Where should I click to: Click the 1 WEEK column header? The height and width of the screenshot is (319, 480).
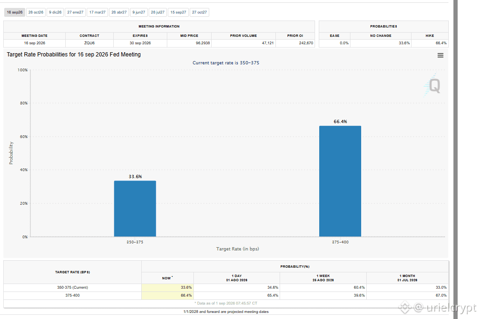tap(323, 278)
